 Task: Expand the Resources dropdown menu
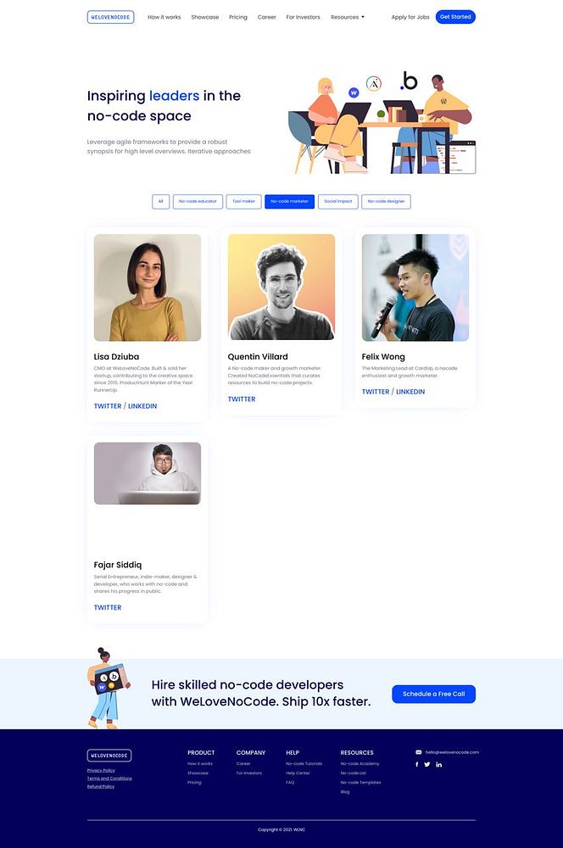click(x=347, y=17)
